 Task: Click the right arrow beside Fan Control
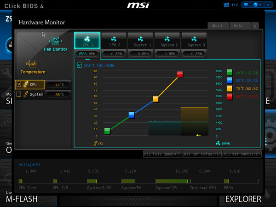[62, 41]
